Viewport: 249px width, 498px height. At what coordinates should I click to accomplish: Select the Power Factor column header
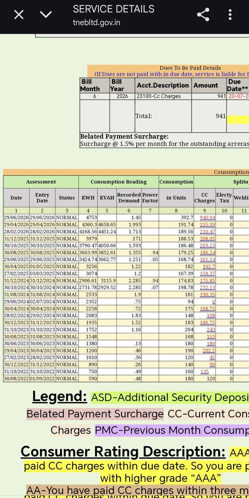[150, 198]
